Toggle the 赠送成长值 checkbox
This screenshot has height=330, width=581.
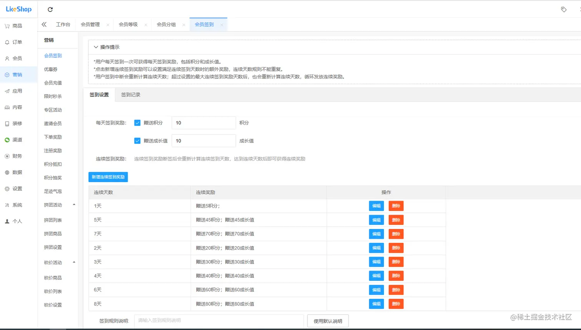(137, 141)
